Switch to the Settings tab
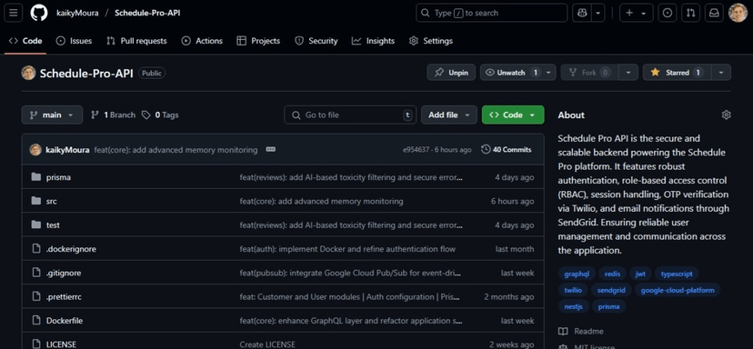 pos(431,41)
